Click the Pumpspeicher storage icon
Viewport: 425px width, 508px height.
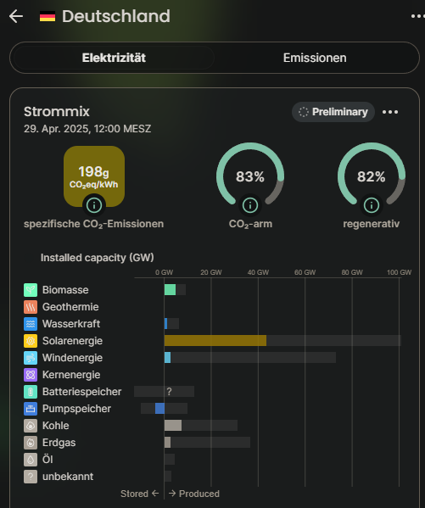pos(31,409)
